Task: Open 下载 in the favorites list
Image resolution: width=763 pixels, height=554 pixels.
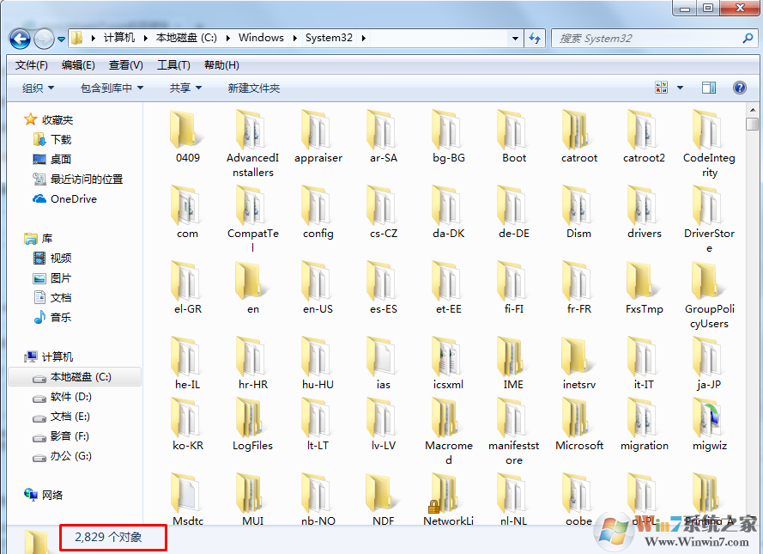Action: pos(61,140)
